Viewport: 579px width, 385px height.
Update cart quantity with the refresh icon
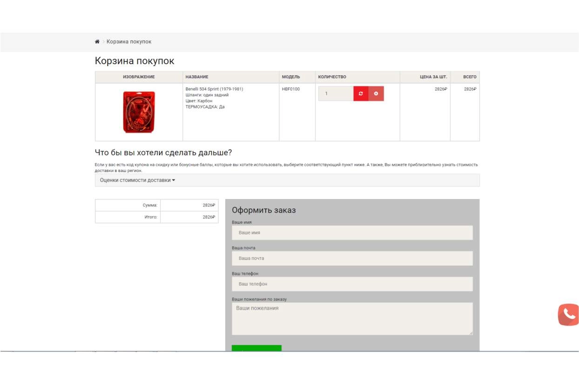[x=361, y=93]
